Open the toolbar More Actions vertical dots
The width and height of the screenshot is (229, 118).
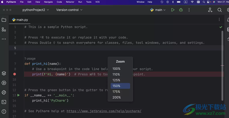pos(189,10)
